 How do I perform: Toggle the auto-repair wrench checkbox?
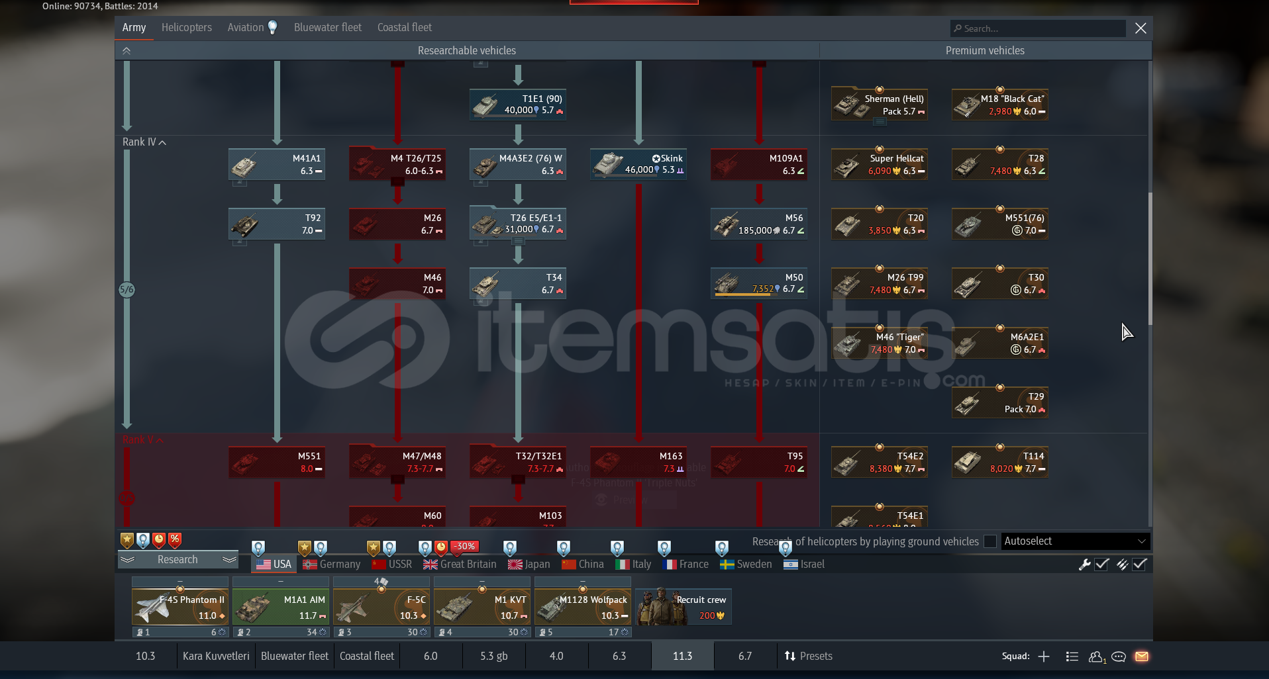pos(1101,565)
